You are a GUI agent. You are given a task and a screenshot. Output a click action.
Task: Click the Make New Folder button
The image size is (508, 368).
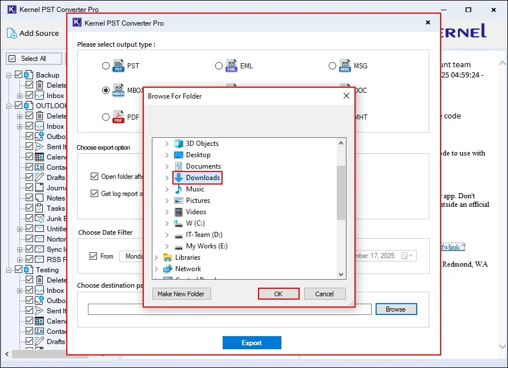182,294
